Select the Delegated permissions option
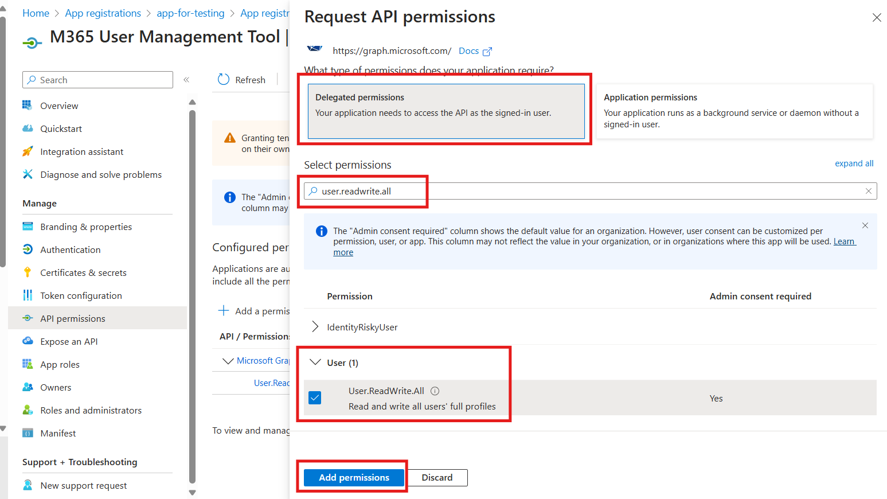The width and height of the screenshot is (887, 499). click(446, 111)
